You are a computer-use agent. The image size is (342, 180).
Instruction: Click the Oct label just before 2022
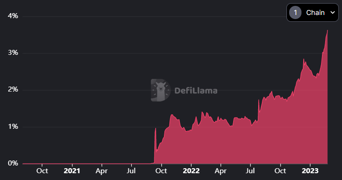(161, 171)
